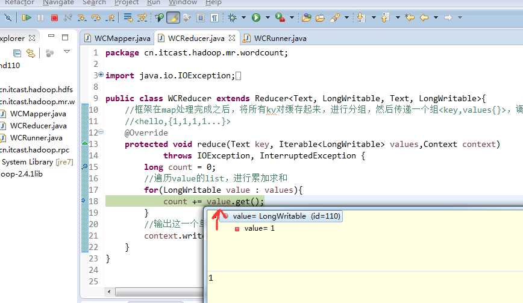
Task: Collapse the reduce method fold marker
Action: coord(101,132)
